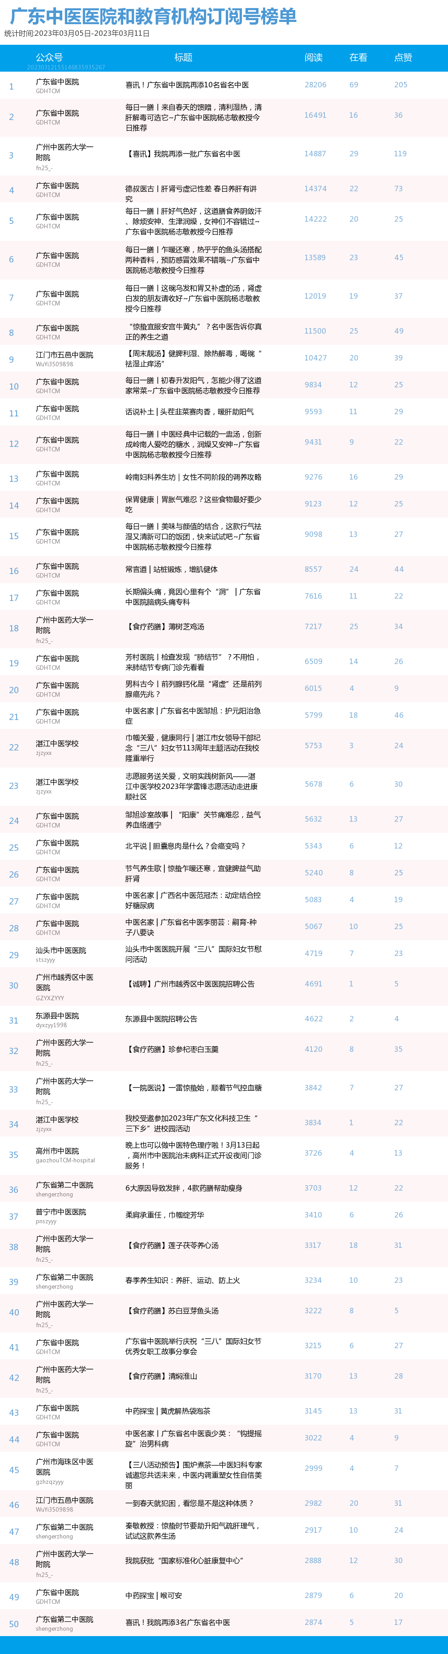Open title 【食疗药膳】清焖淮山
This screenshot has width=448, height=1654.
point(161,1377)
